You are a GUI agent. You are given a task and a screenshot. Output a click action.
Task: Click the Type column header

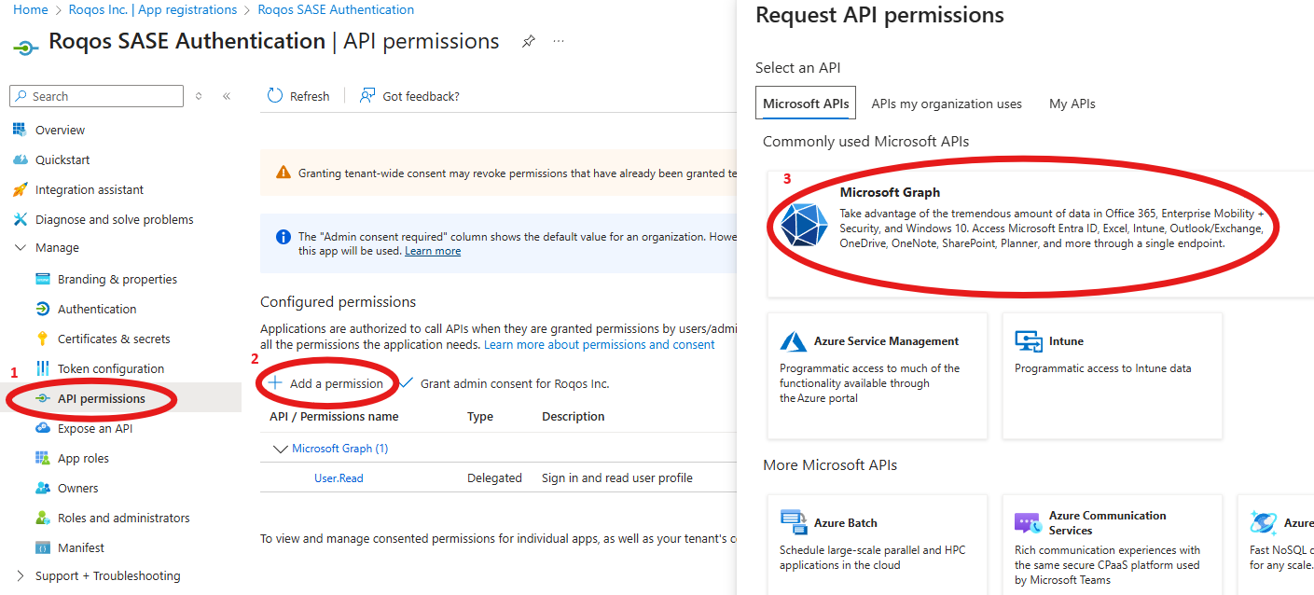tap(480, 417)
